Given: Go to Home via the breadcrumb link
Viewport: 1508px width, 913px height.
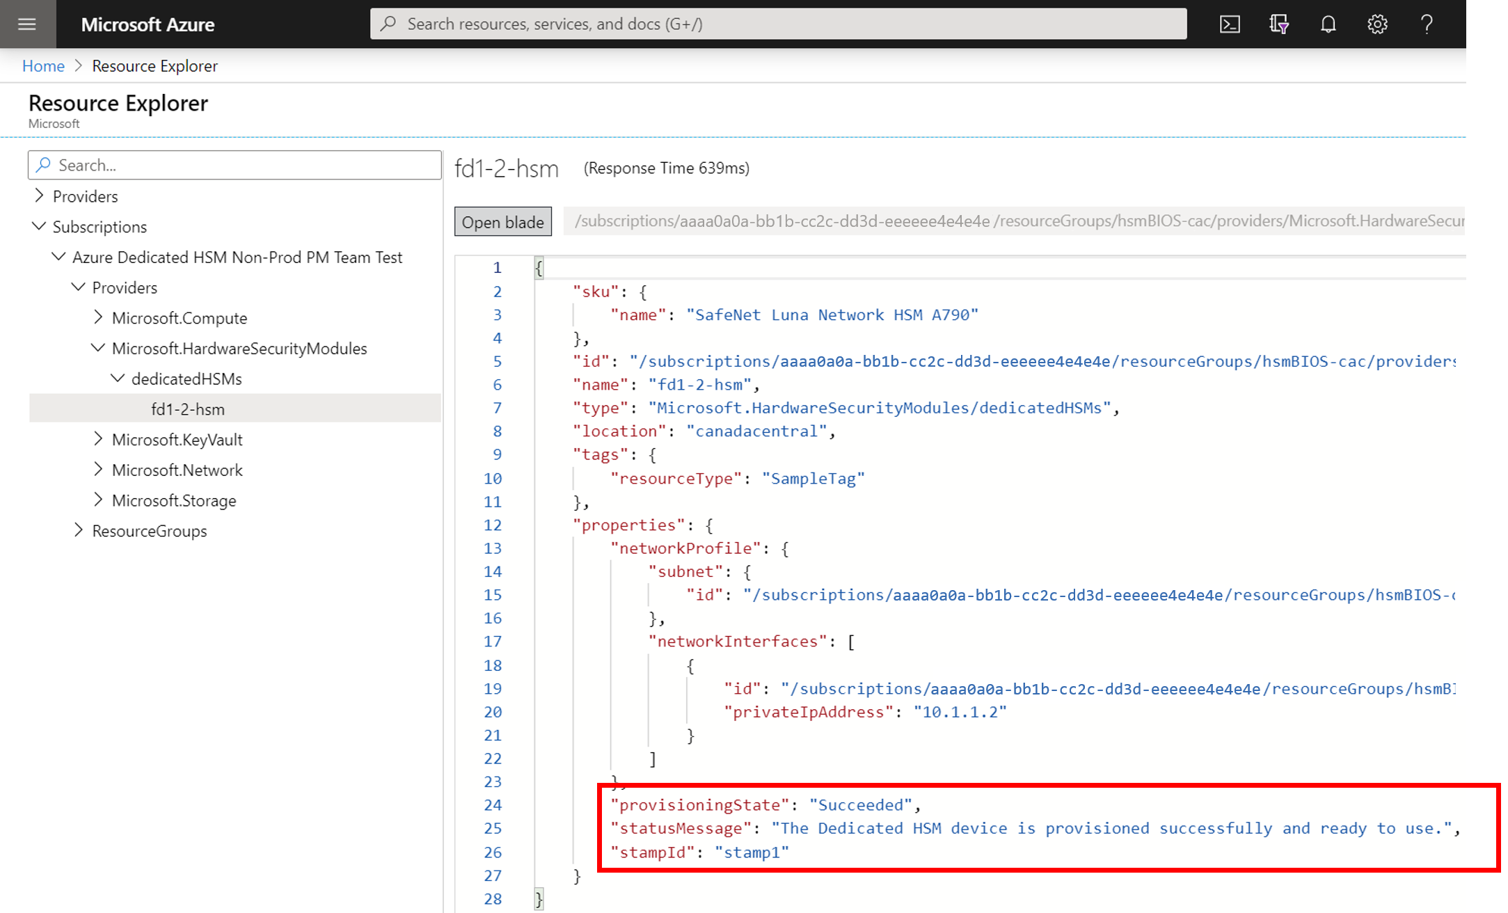Looking at the screenshot, I should [x=43, y=65].
